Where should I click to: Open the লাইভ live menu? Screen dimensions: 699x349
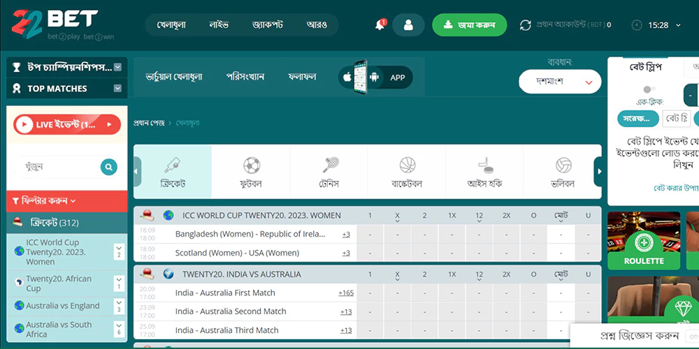pyautogui.click(x=219, y=25)
